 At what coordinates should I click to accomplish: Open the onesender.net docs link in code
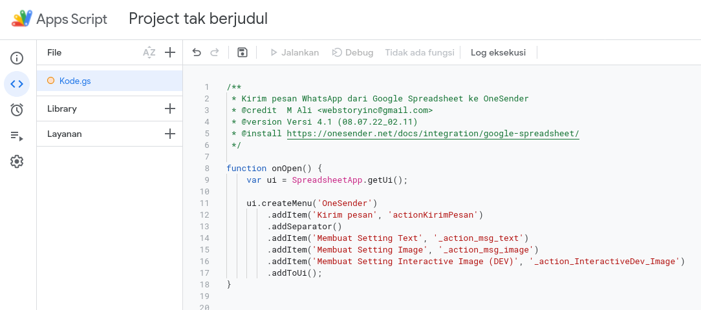pyautogui.click(x=433, y=134)
